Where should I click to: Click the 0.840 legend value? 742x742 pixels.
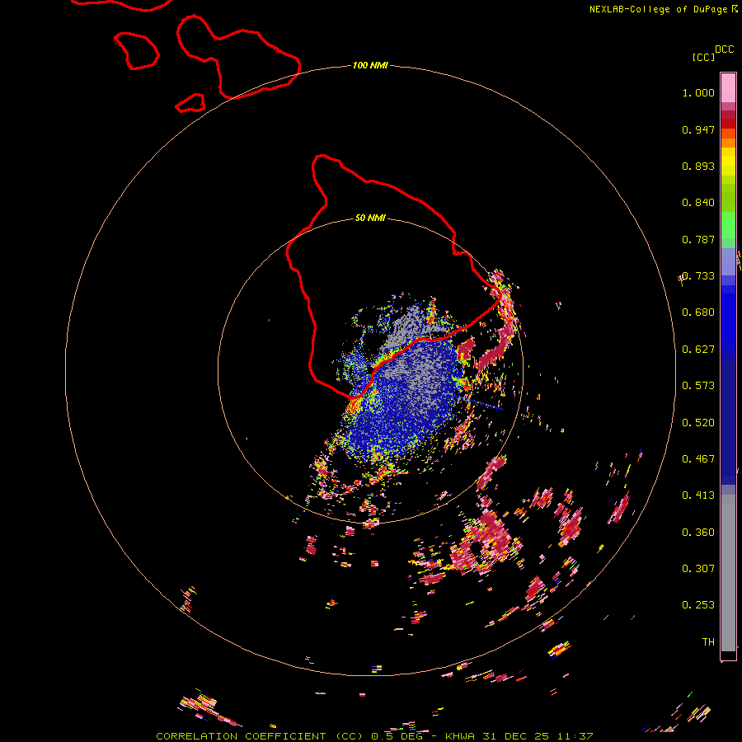(698, 203)
